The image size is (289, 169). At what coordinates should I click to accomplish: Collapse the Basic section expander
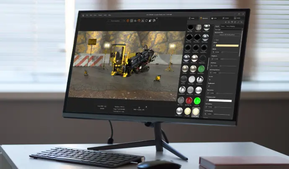coord(215,40)
